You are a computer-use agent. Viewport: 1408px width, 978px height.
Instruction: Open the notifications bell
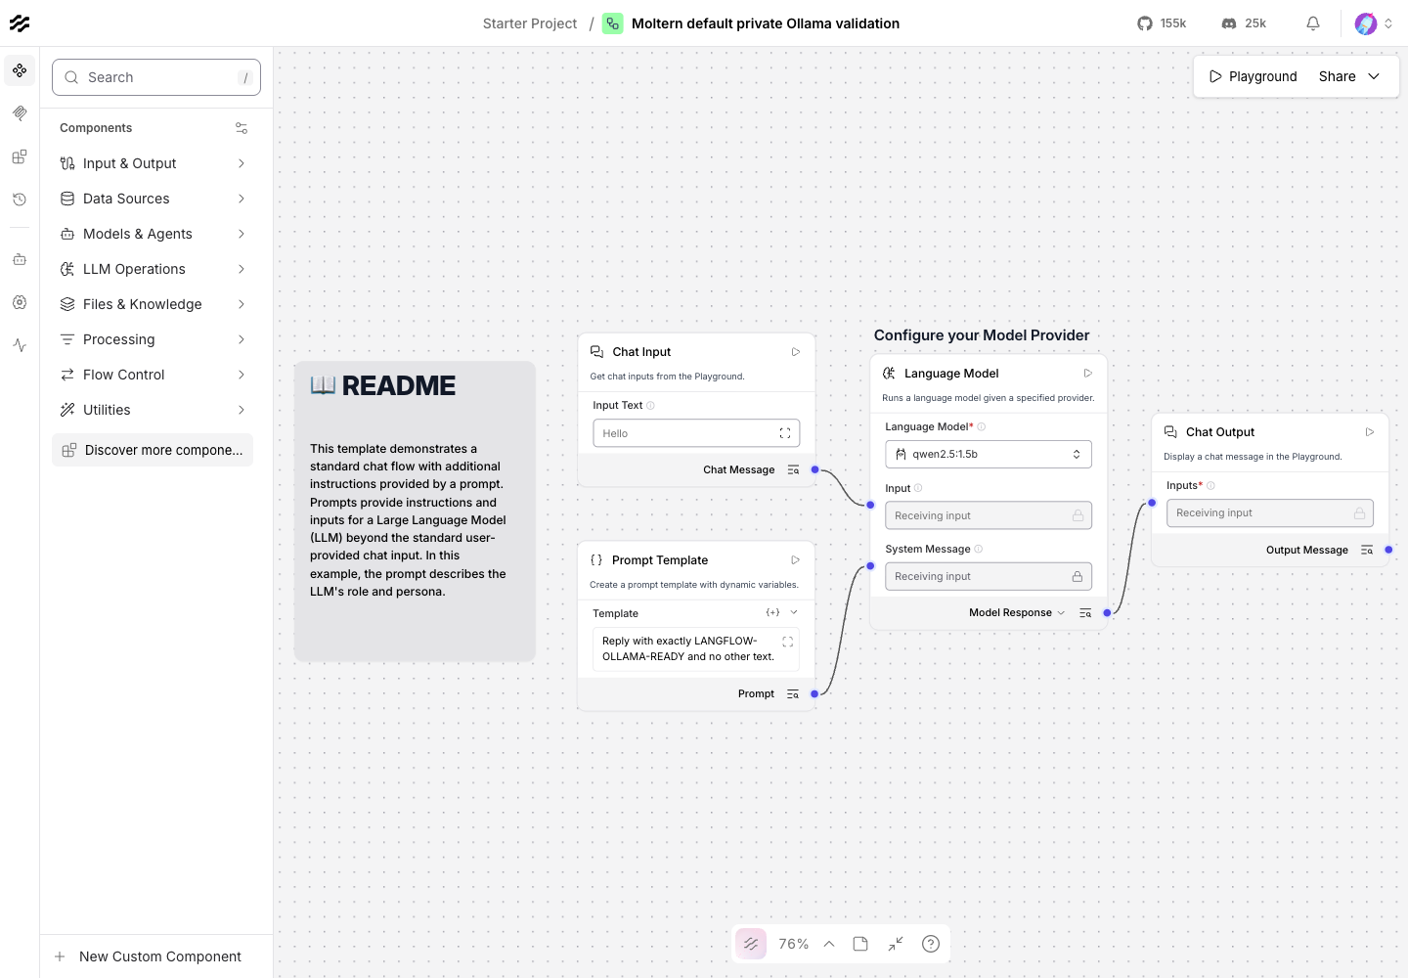pos(1313,23)
